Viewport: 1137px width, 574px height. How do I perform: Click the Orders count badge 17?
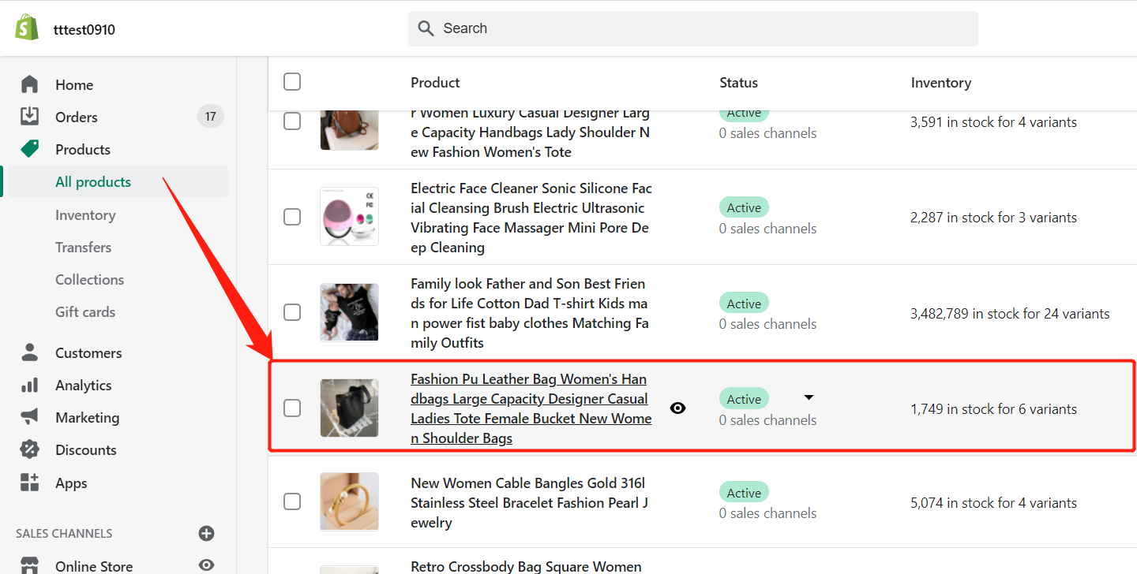point(210,117)
